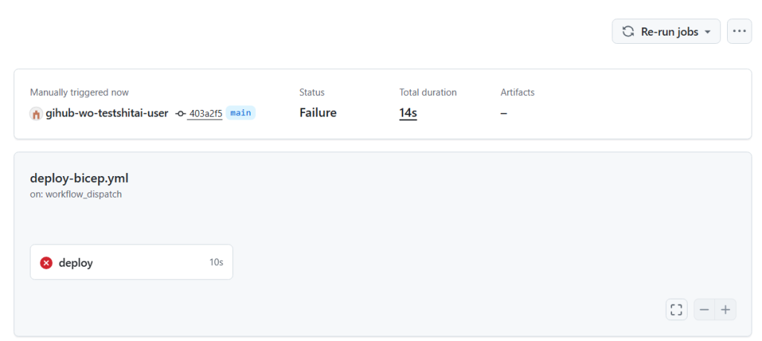The width and height of the screenshot is (762, 341).
Task: Click the Failure status text
Action: 318,113
